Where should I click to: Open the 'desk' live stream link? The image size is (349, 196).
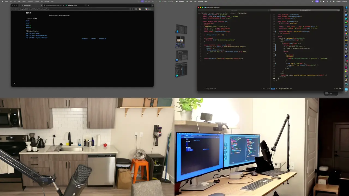click(27, 21)
